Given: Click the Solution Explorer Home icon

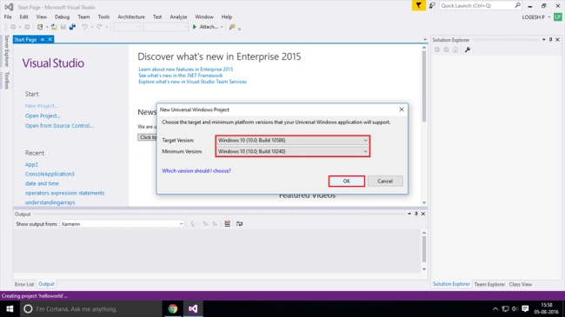Looking at the screenshot, I should [455, 50].
